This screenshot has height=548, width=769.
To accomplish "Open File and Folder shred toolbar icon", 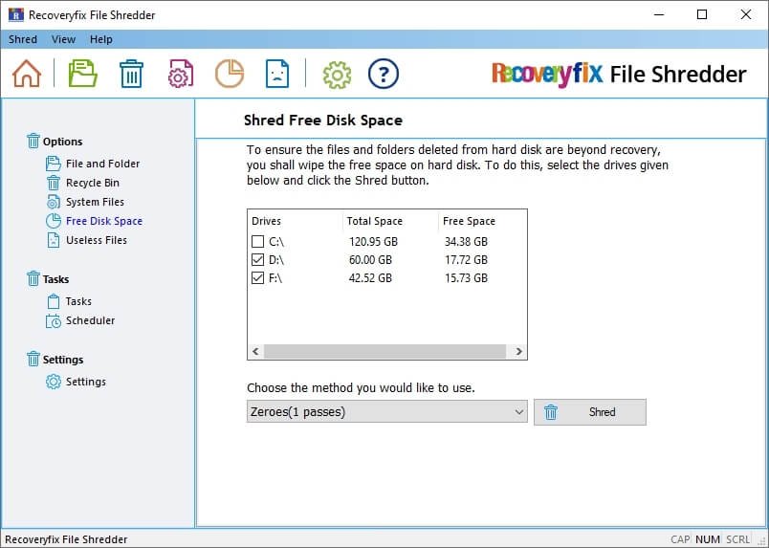I will pyautogui.click(x=82, y=74).
